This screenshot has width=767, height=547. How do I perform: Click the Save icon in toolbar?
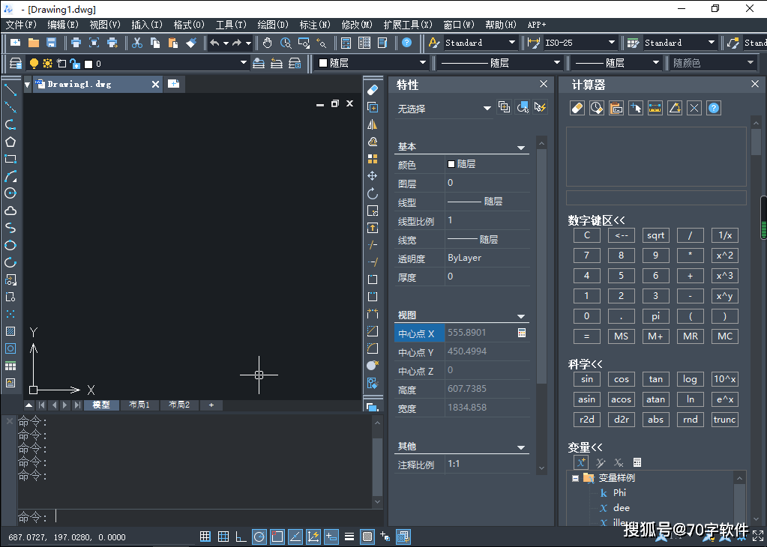pyautogui.click(x=52, y=43)
